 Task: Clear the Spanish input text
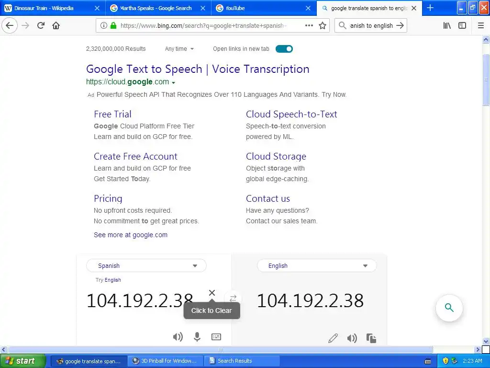[x=212, y=293]
